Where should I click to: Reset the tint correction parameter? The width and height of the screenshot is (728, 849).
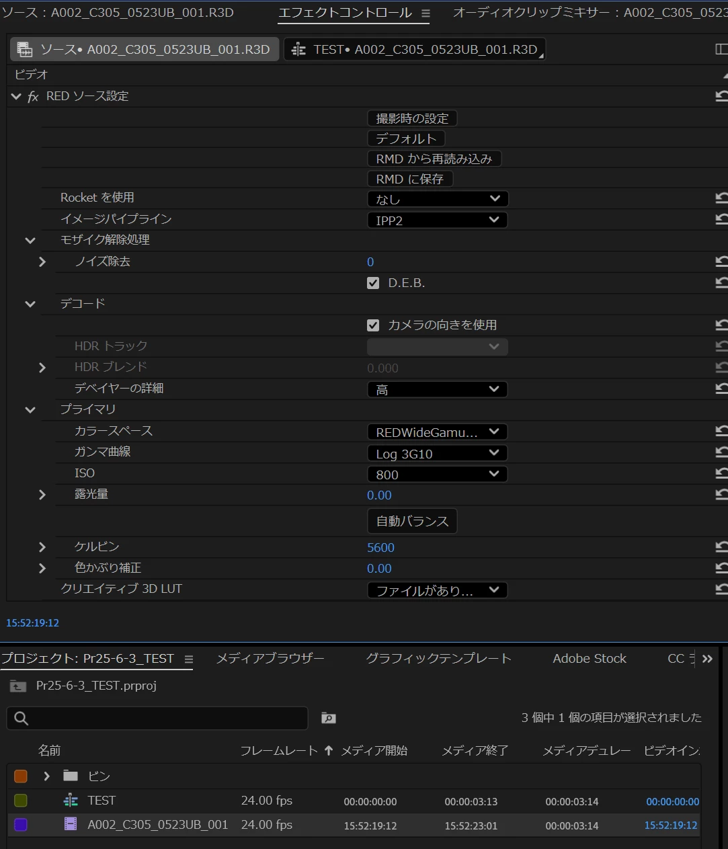point(721,568)
